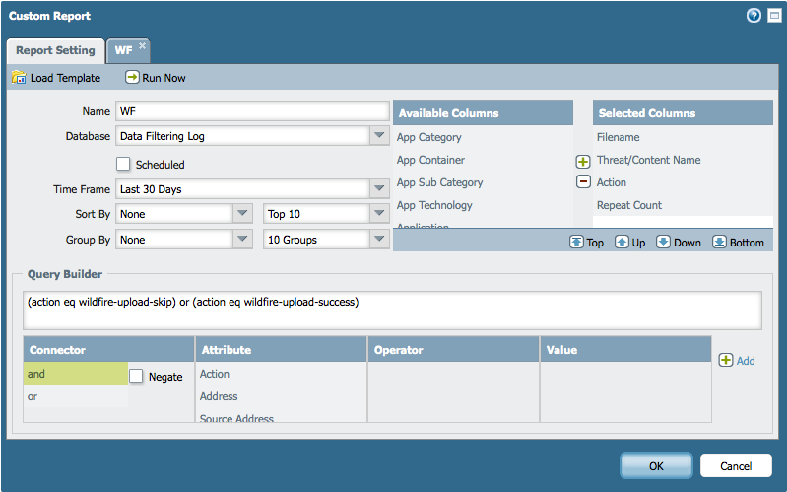Select Filename in Selected Columns
The image size is (787, 492).
(618, 137)
